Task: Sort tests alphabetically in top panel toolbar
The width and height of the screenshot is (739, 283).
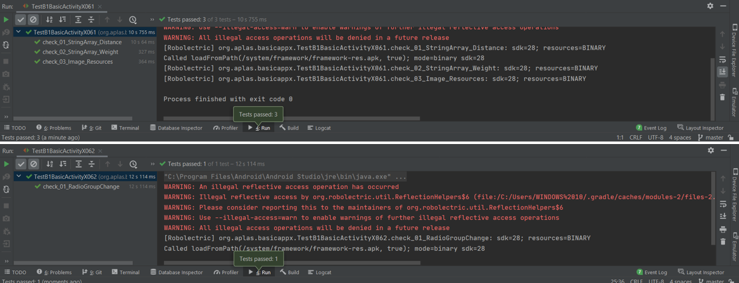Action: click(x=50, y=20)
